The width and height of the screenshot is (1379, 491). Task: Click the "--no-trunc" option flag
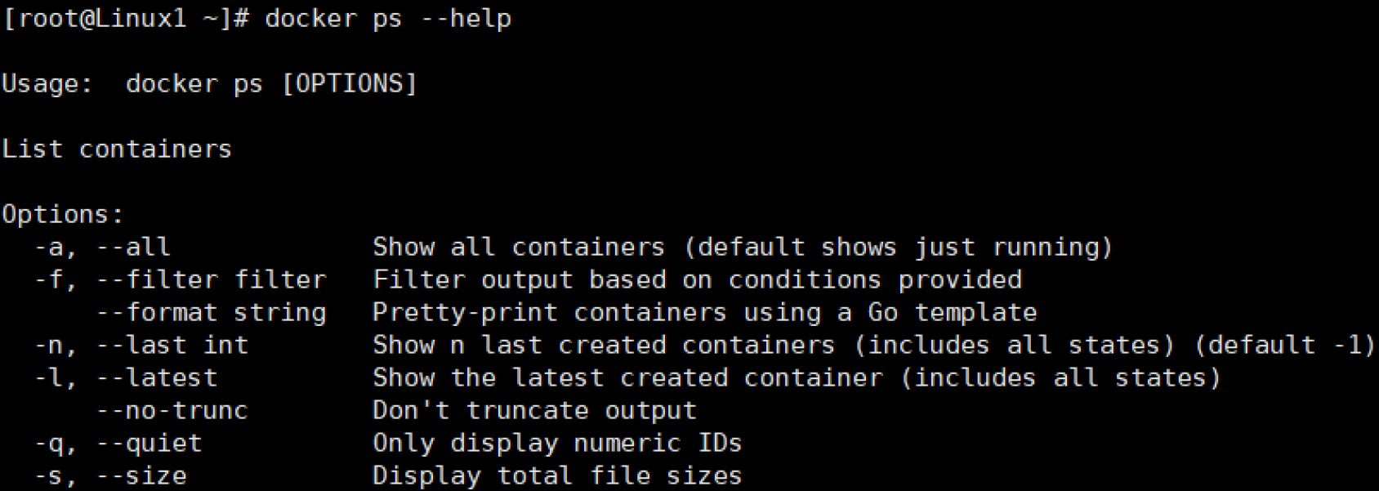coord(172,411)
